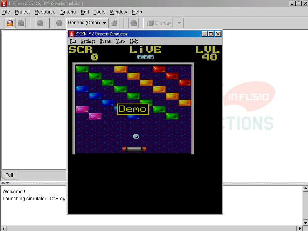Viewport: 308px width, 231px height.
Task: Maximize the EXEN-V2 Generic Simulator window
Action: (x=211, y=34)
